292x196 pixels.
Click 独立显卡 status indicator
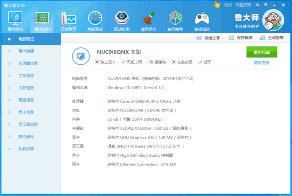tap(105, 62)
